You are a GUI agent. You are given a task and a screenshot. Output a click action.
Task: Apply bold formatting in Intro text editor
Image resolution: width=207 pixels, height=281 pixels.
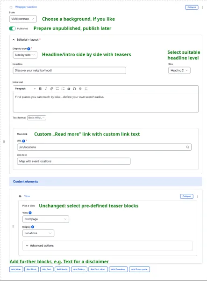[x=40, y=89]
